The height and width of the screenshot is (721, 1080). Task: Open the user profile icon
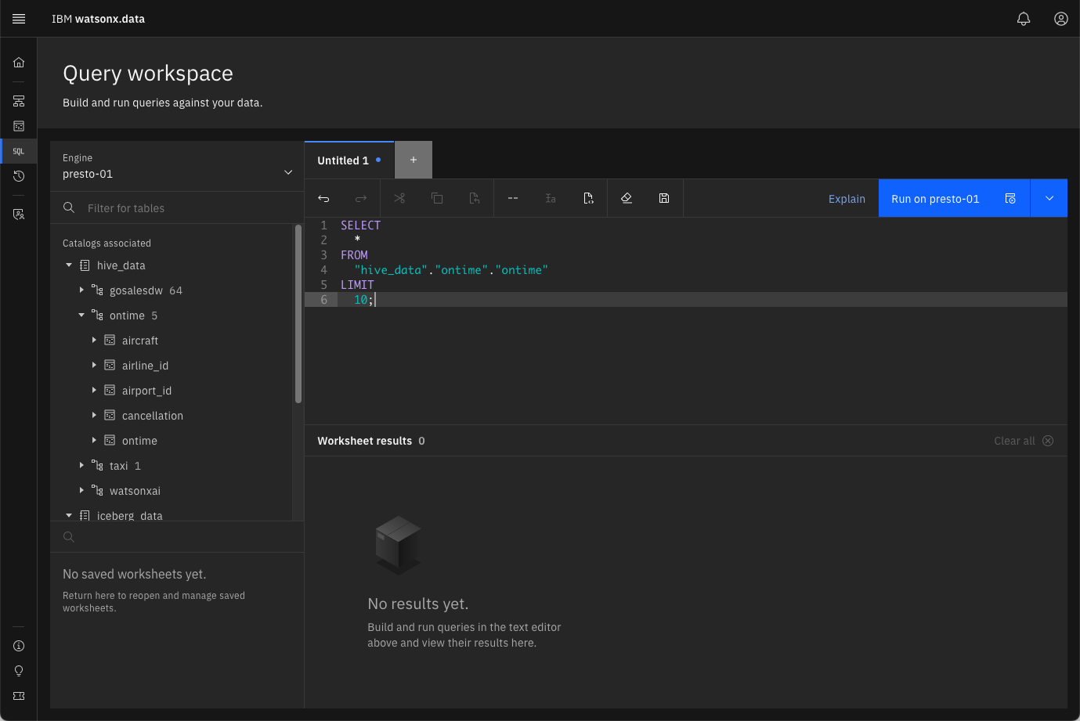coord(1060,19)
